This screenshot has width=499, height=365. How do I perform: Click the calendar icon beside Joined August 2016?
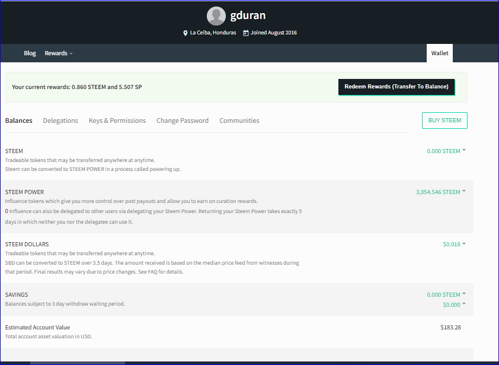[246, 33]
